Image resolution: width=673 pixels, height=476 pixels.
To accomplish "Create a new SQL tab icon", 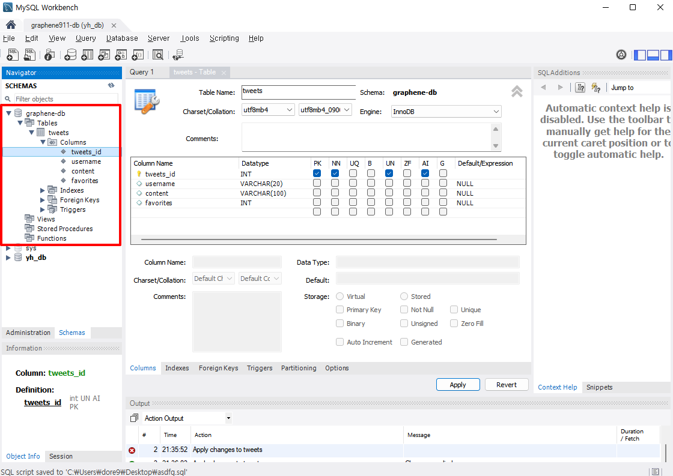I will (x=13, y=55).
